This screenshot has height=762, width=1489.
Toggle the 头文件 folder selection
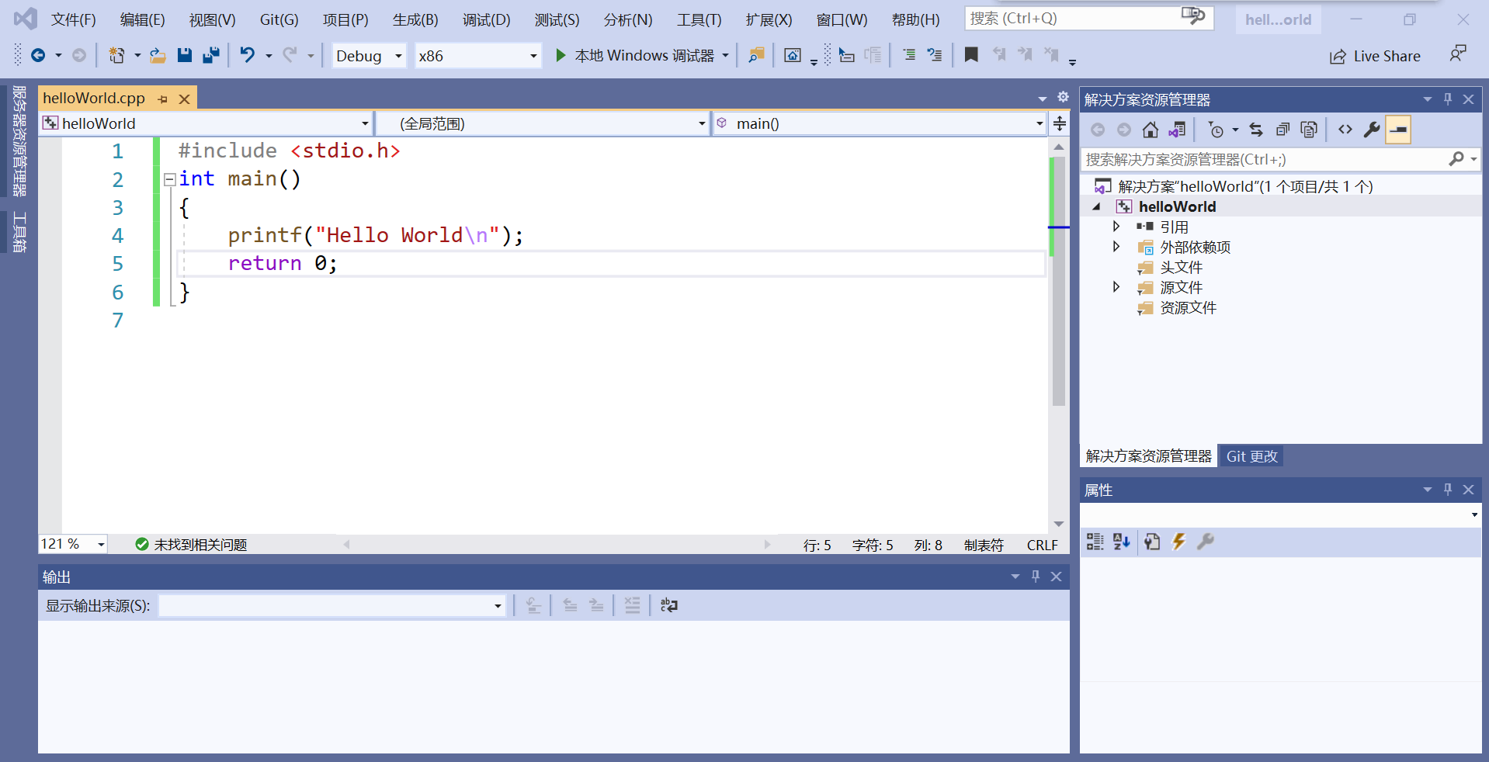1182,267
